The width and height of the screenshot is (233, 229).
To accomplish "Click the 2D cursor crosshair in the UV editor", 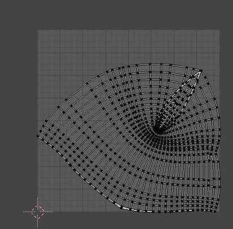I will pyautogui.click(x=38, y=211).
